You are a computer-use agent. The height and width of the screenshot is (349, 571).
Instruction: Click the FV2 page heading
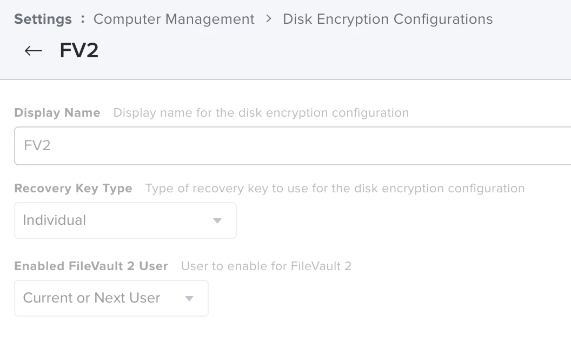pyautogui.click(x=79, y=51)
